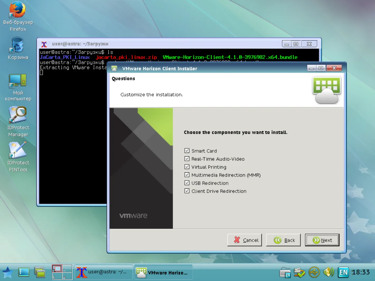The image size is (375, 281).
Task: Click Next to continue installation
Action: click(322, 240)
